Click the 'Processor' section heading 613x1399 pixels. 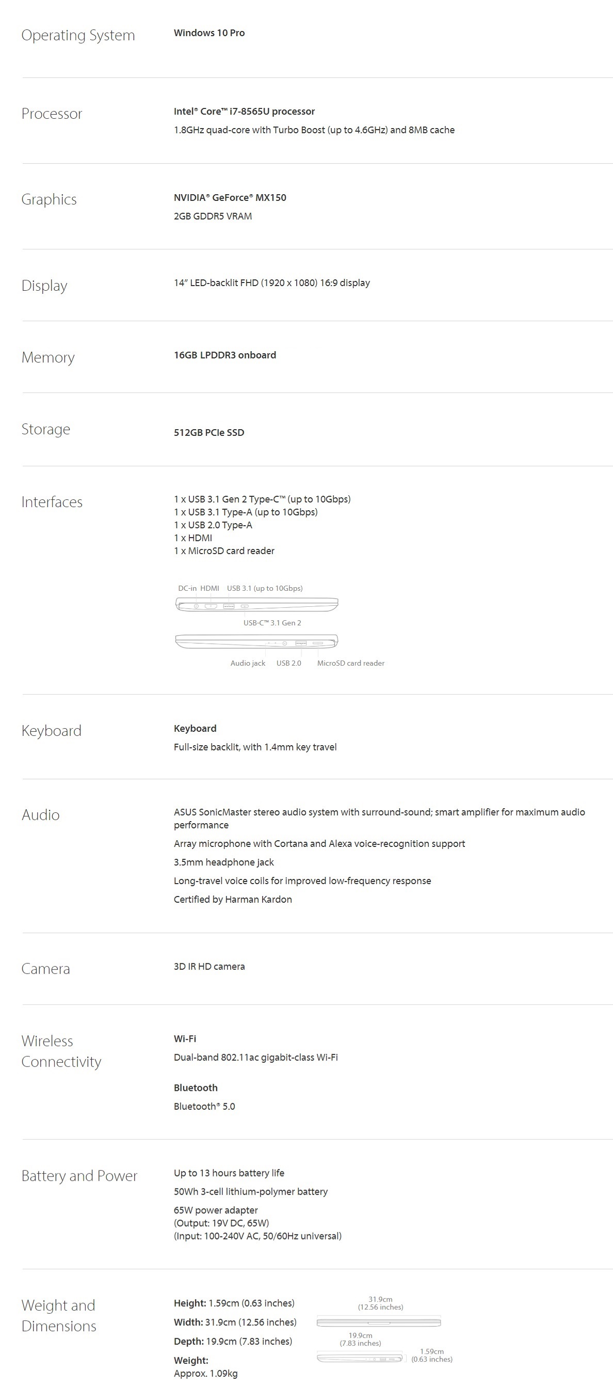(52, 114)
